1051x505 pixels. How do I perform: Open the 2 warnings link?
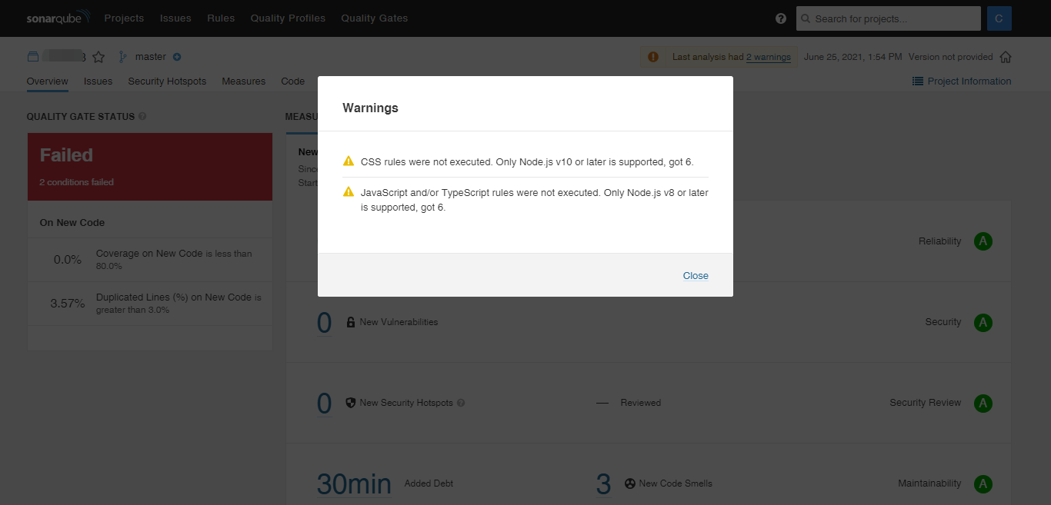(769, 56)
